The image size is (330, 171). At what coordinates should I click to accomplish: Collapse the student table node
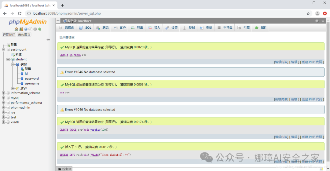8,59
